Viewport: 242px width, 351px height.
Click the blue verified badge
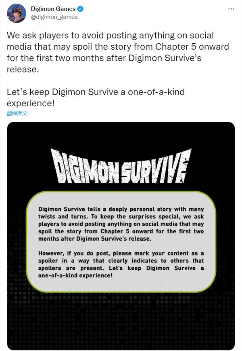[80, 9]
